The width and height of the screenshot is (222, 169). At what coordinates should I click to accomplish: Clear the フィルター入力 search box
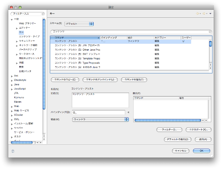coord(43,14)
